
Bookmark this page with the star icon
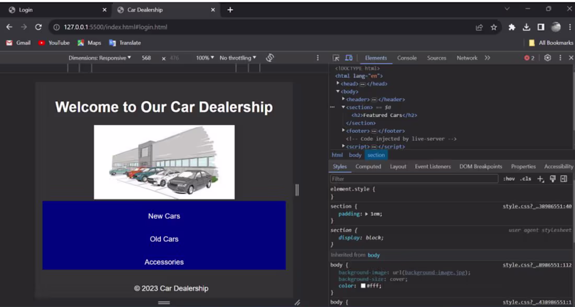coord(493,27)
